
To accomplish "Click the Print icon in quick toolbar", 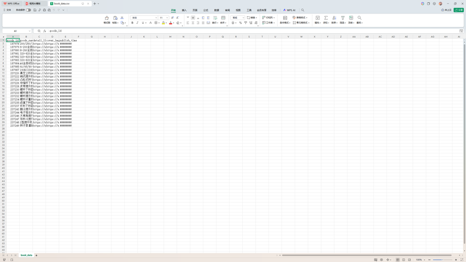I will 44,10.
